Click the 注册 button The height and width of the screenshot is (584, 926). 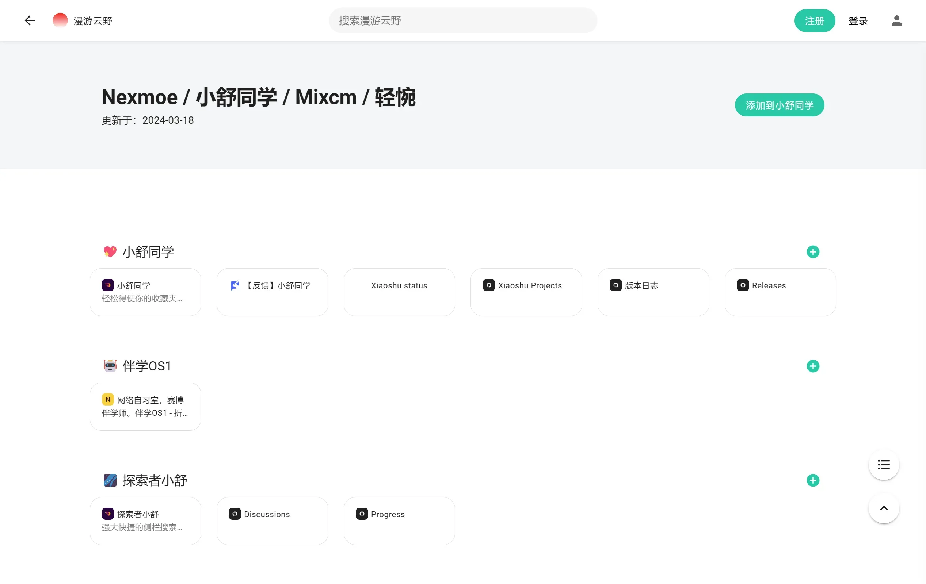[x=814, y=21]
